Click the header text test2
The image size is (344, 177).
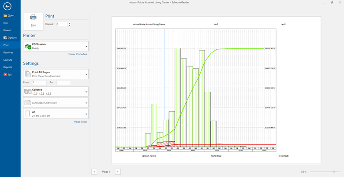click(216, 25)
